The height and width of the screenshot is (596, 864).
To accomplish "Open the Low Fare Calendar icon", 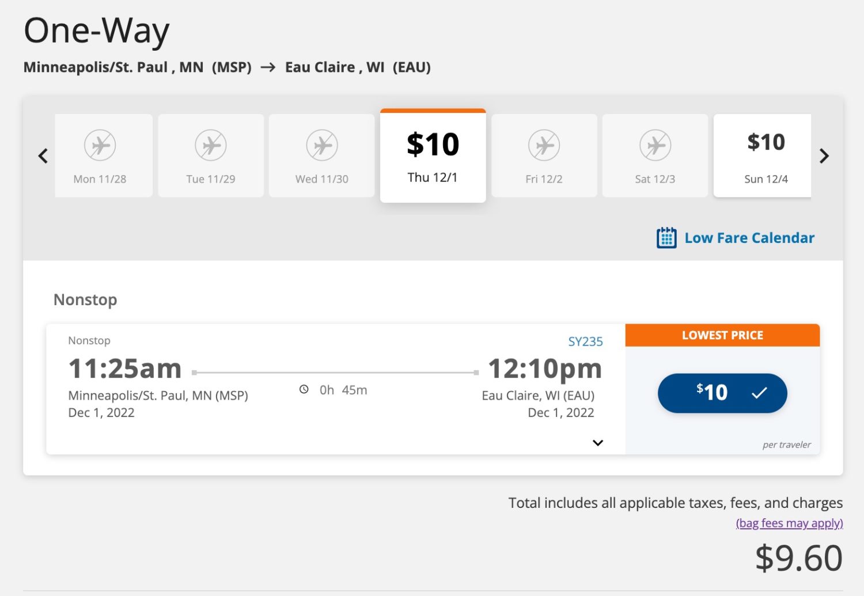I will (666, 237).
